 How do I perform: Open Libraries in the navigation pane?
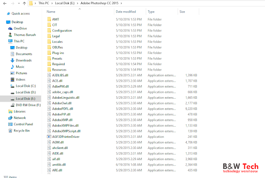17,112
